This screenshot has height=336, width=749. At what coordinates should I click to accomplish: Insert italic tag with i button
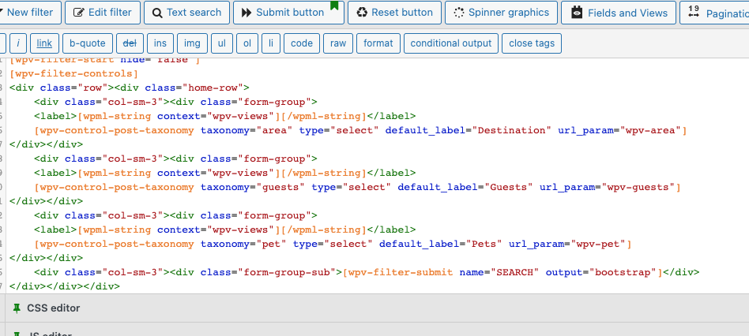click(18, 43)
